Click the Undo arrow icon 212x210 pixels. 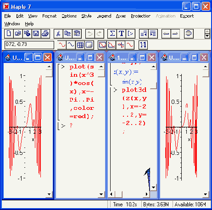tap(90, 34)
